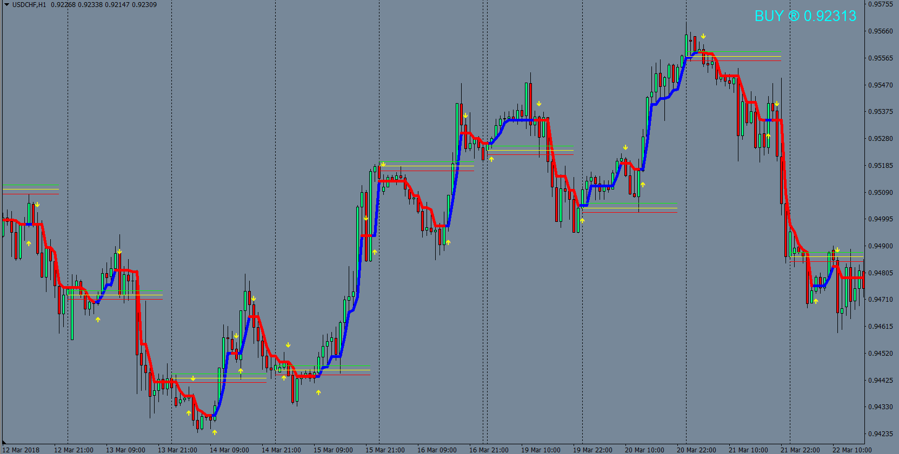Select the 0.95755 price scale label

coord(881,4)
